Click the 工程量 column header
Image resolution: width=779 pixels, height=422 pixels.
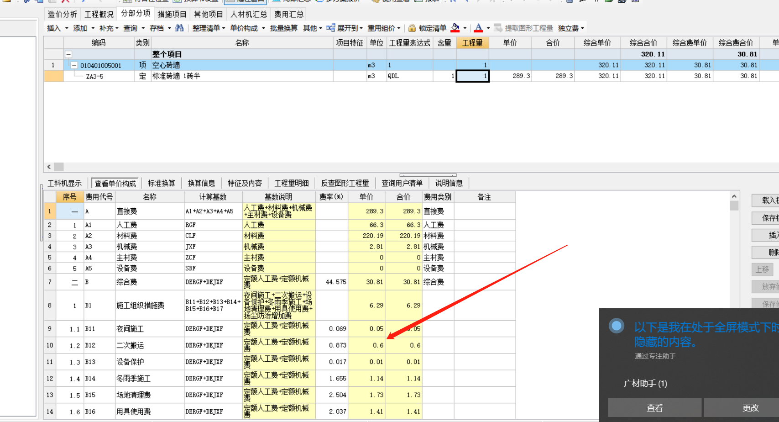coord(472,43)
